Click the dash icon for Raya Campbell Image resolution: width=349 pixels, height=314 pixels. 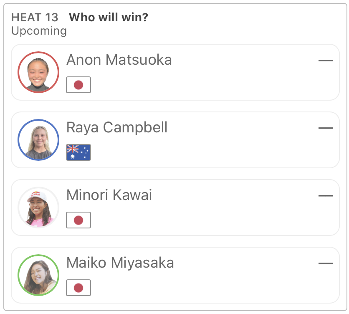(326, 128)
